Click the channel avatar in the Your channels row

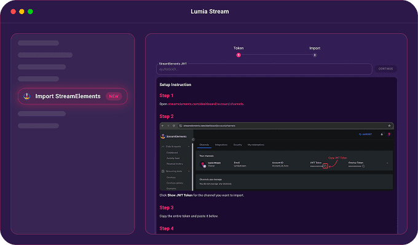click(203, 165)
